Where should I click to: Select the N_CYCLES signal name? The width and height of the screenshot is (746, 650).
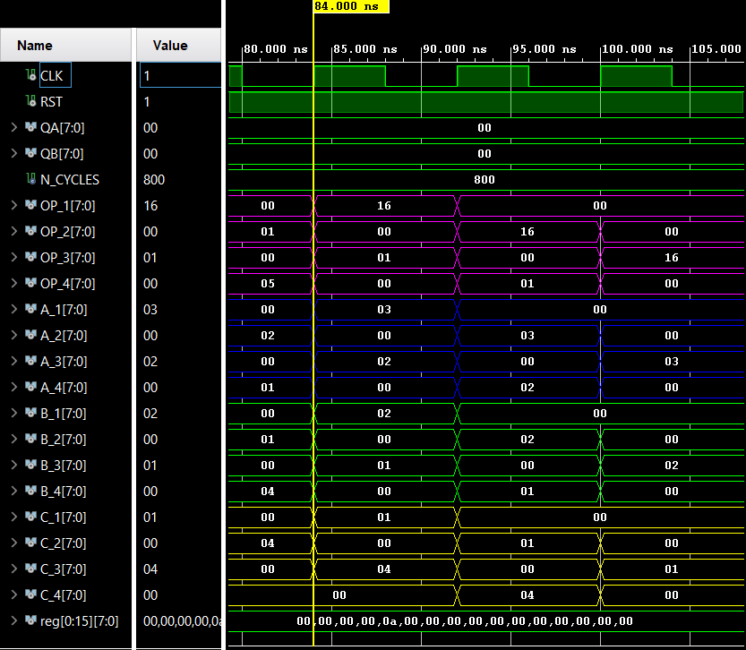(70, 180)
